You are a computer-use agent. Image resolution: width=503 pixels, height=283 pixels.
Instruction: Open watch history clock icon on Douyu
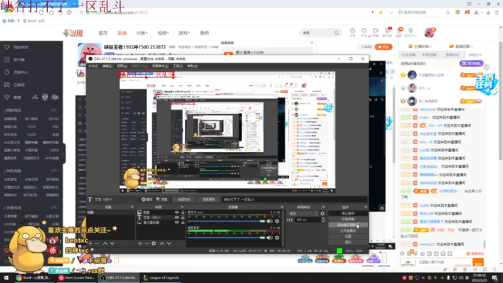pyautogui.click(x=352, y=32)
